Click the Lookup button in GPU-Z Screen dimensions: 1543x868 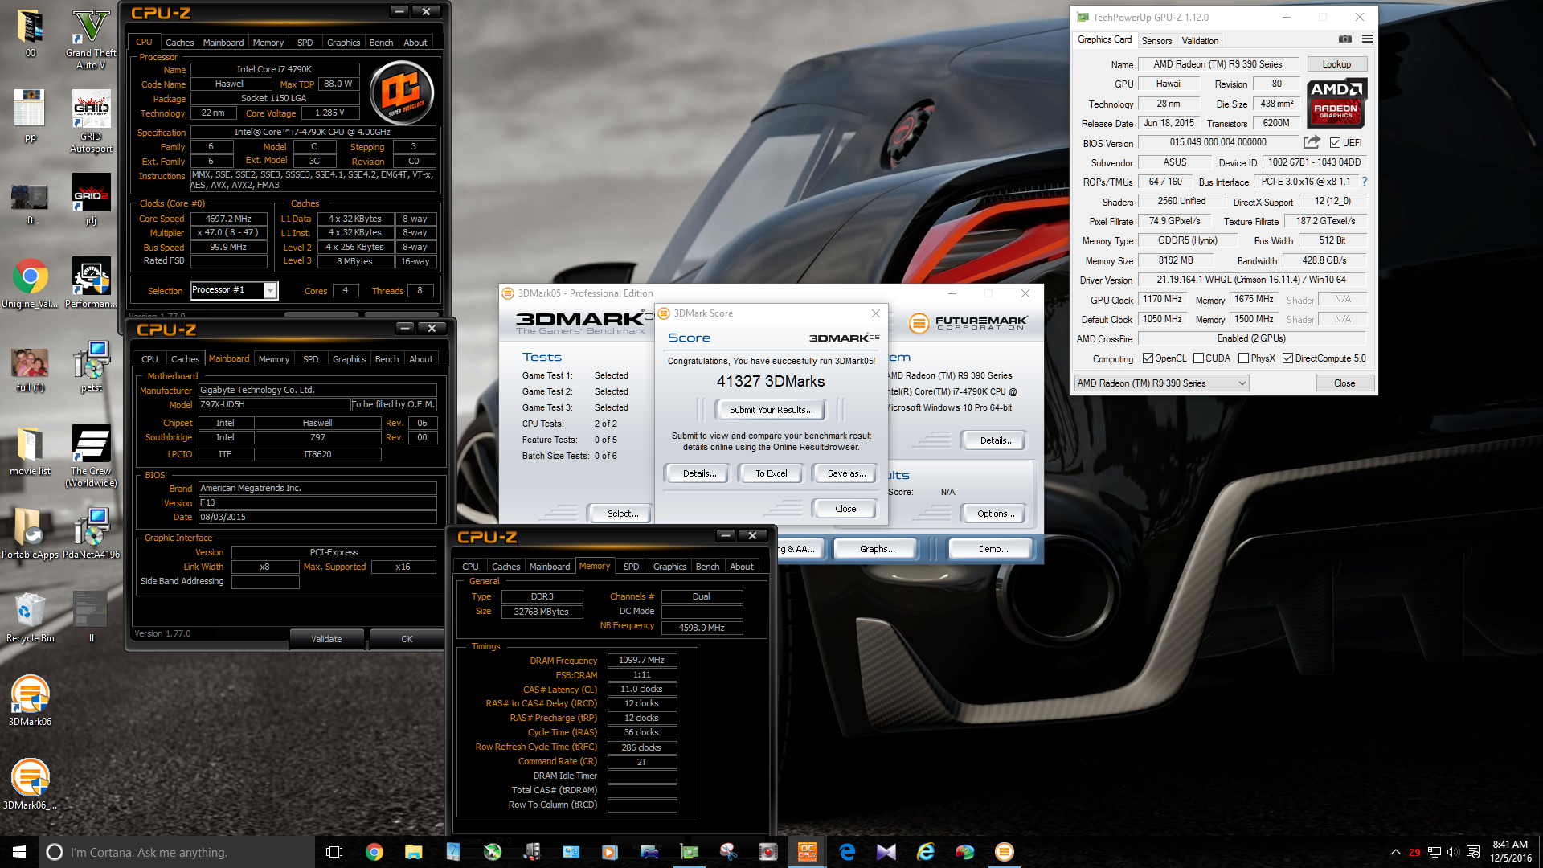(x=1336, y=64)
